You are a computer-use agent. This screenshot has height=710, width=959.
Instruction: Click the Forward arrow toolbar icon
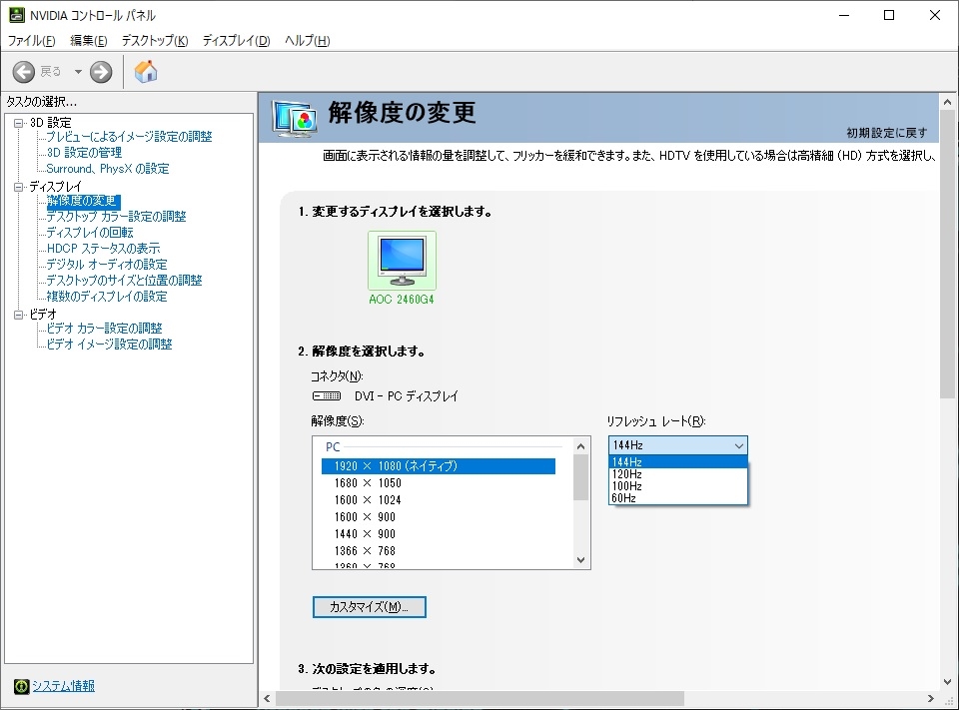(x=101, y=72)
